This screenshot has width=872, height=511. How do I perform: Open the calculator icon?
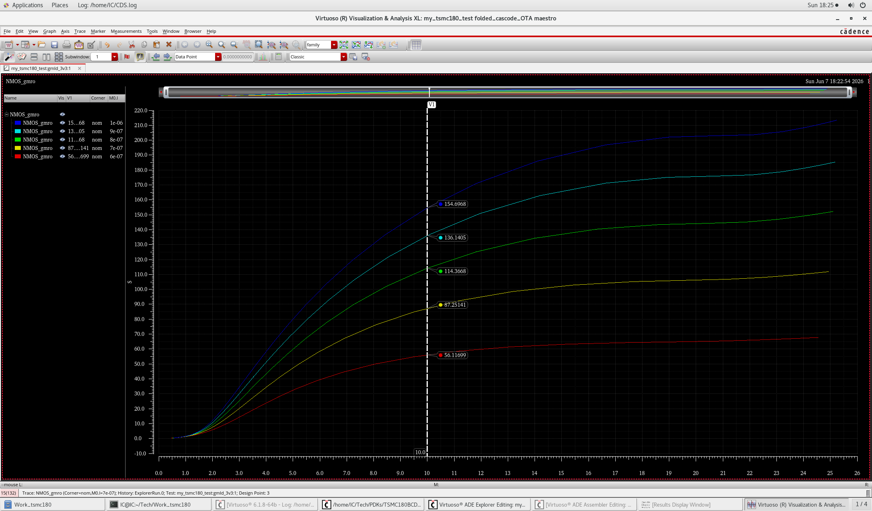[279, 57]
